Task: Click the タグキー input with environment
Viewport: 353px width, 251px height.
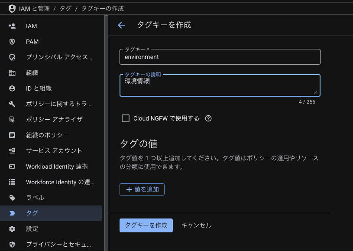Action: [220, 57]
